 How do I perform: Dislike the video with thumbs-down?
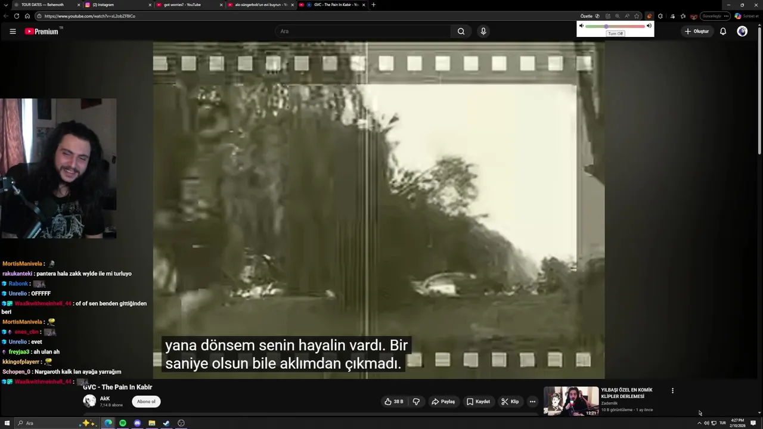[416, 402]
